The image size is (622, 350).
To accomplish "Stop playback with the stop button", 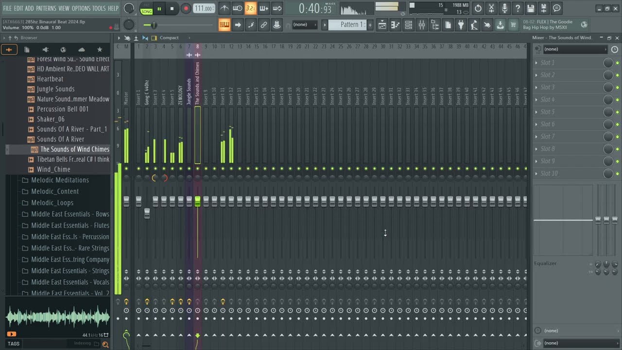I will click(x=172, y=8).
